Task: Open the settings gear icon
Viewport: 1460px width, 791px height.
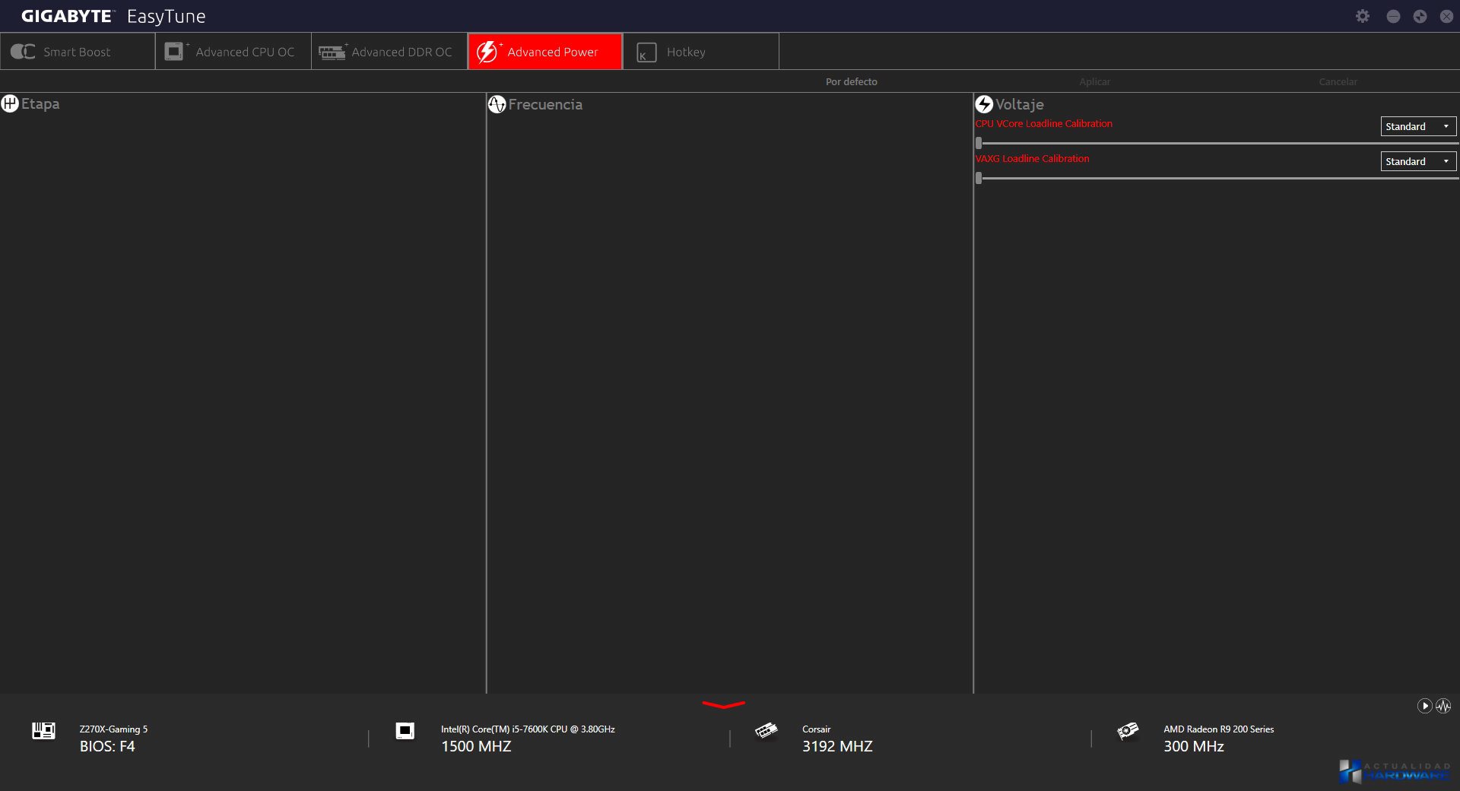Action: pyautogui.click(x=1362, y=16)
